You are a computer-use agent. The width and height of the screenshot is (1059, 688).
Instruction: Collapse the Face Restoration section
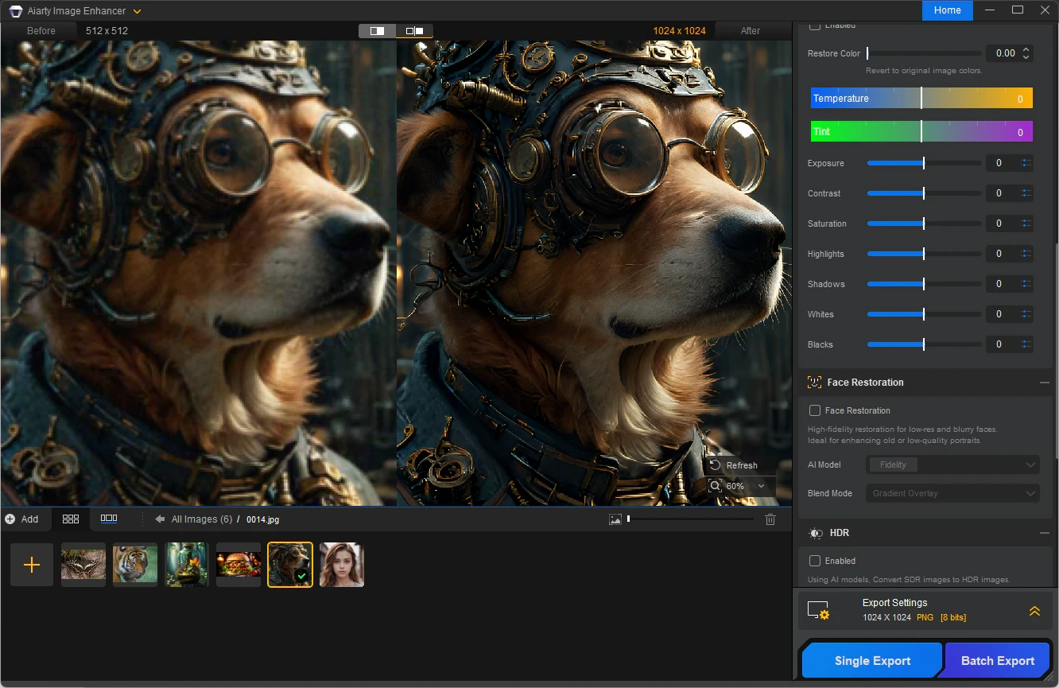(x=1044, y=383)
